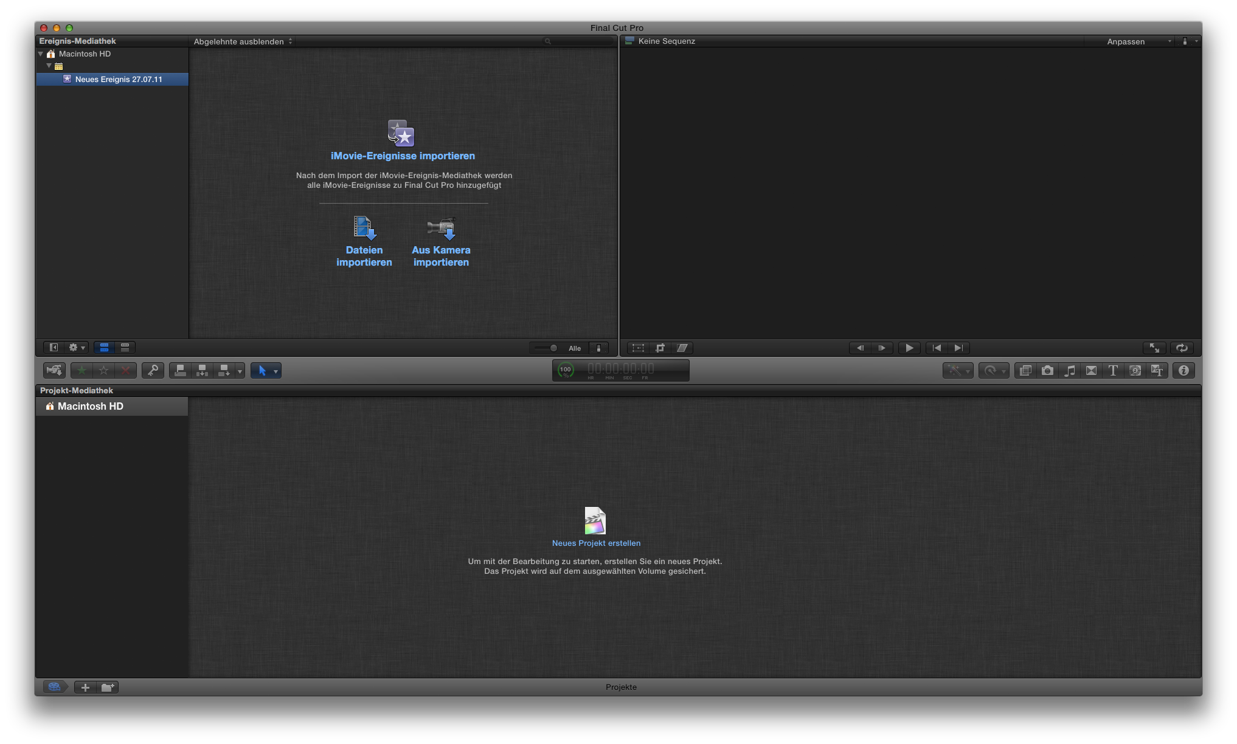Click the new project clapper document icon
The image size is (1237, 744).
point(595,520)
